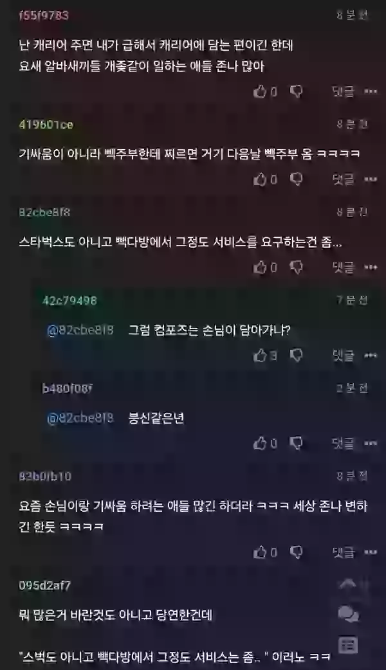Open more options for 42c79498's reply

coord(371,355)
